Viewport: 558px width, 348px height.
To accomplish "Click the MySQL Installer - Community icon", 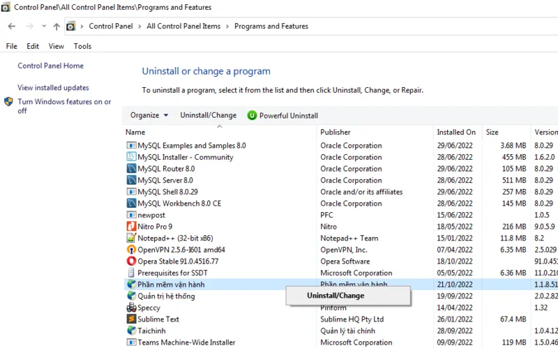I will point(132,157).
